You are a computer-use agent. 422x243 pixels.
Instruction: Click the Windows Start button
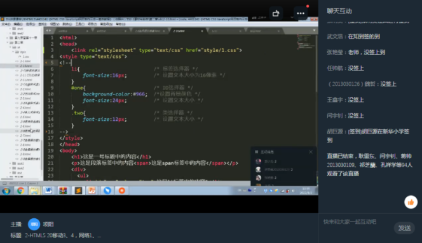tap(6, 191)
